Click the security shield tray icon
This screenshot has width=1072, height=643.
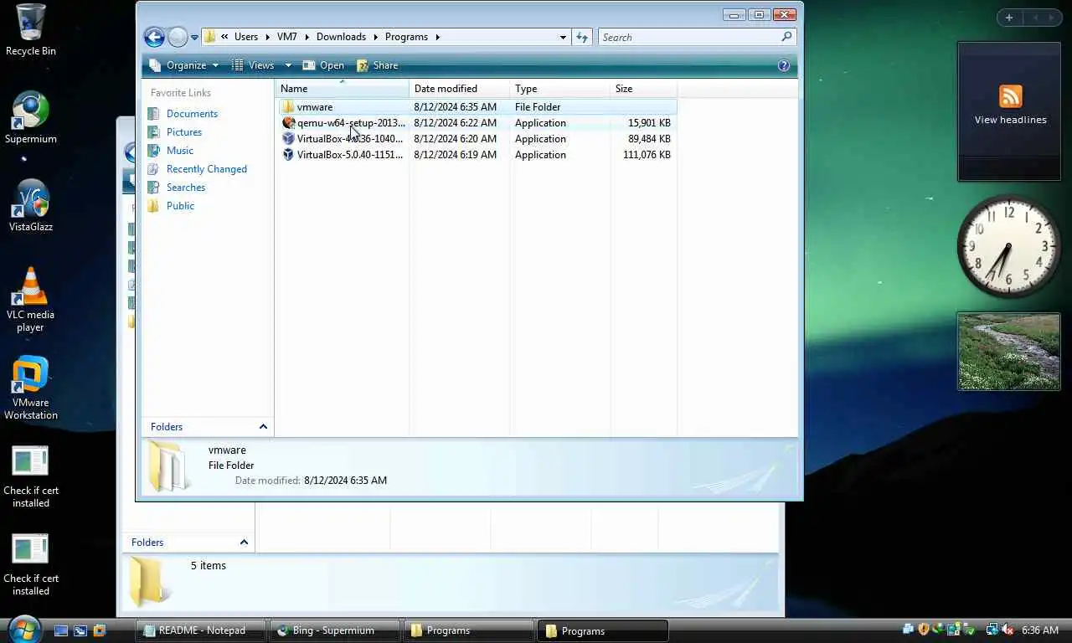[x=924, y=630]
